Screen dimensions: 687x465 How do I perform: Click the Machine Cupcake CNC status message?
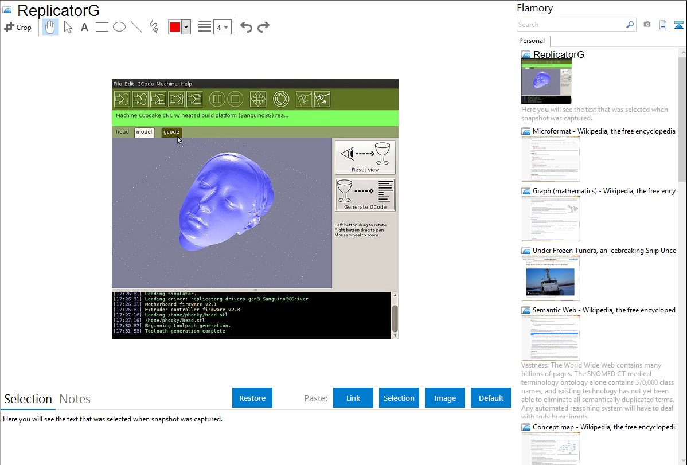pyautogui.click(x=202, y=116)
